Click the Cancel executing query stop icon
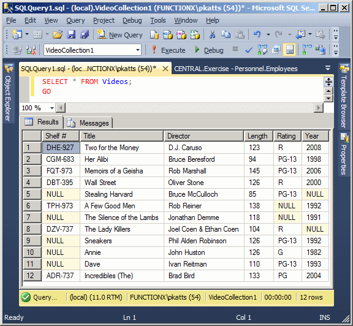353x326 pixels. (x=235, y=49)
